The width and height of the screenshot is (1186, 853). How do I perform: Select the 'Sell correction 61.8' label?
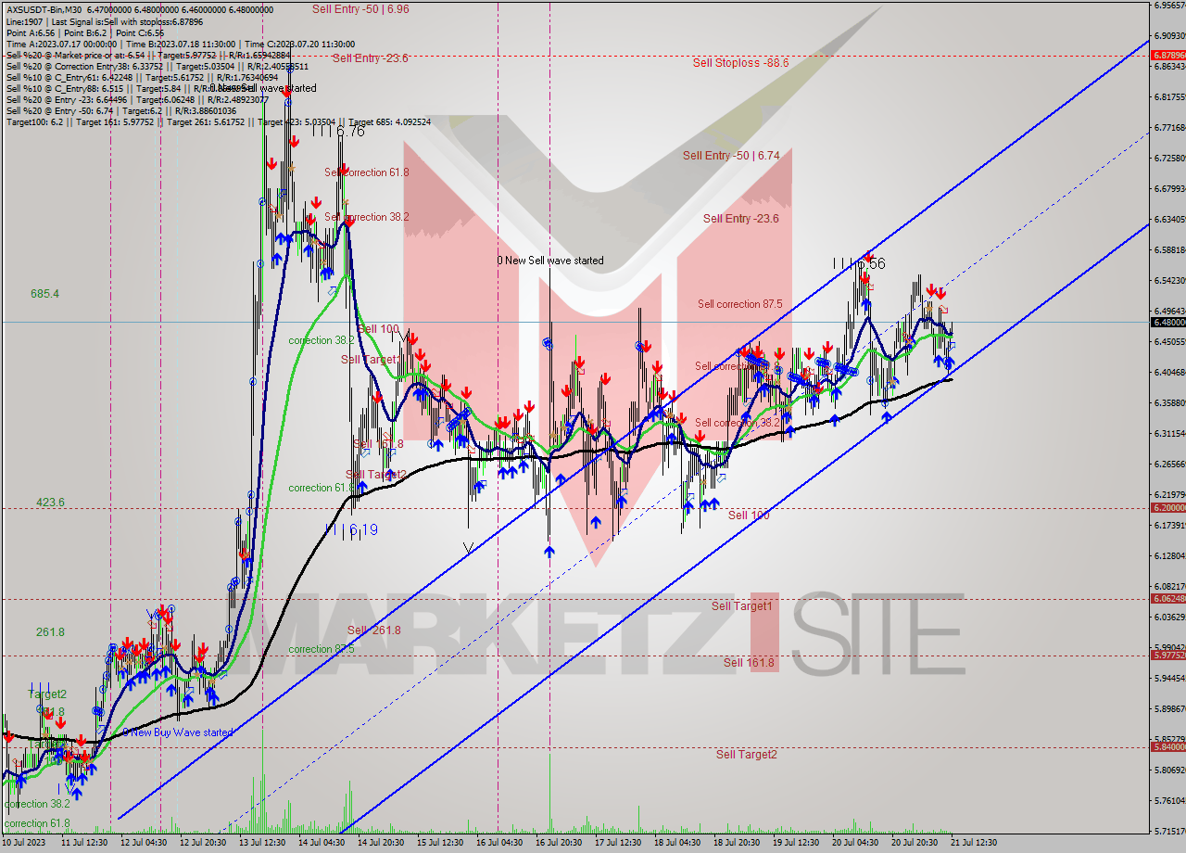[x=366, y=172]
